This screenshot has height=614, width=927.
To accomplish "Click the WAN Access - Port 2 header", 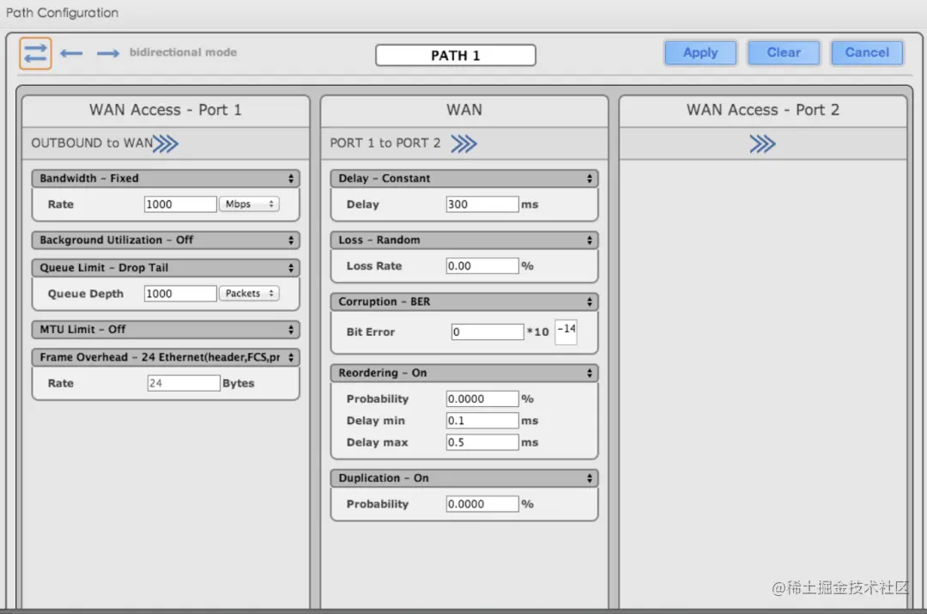I will 763,110.
